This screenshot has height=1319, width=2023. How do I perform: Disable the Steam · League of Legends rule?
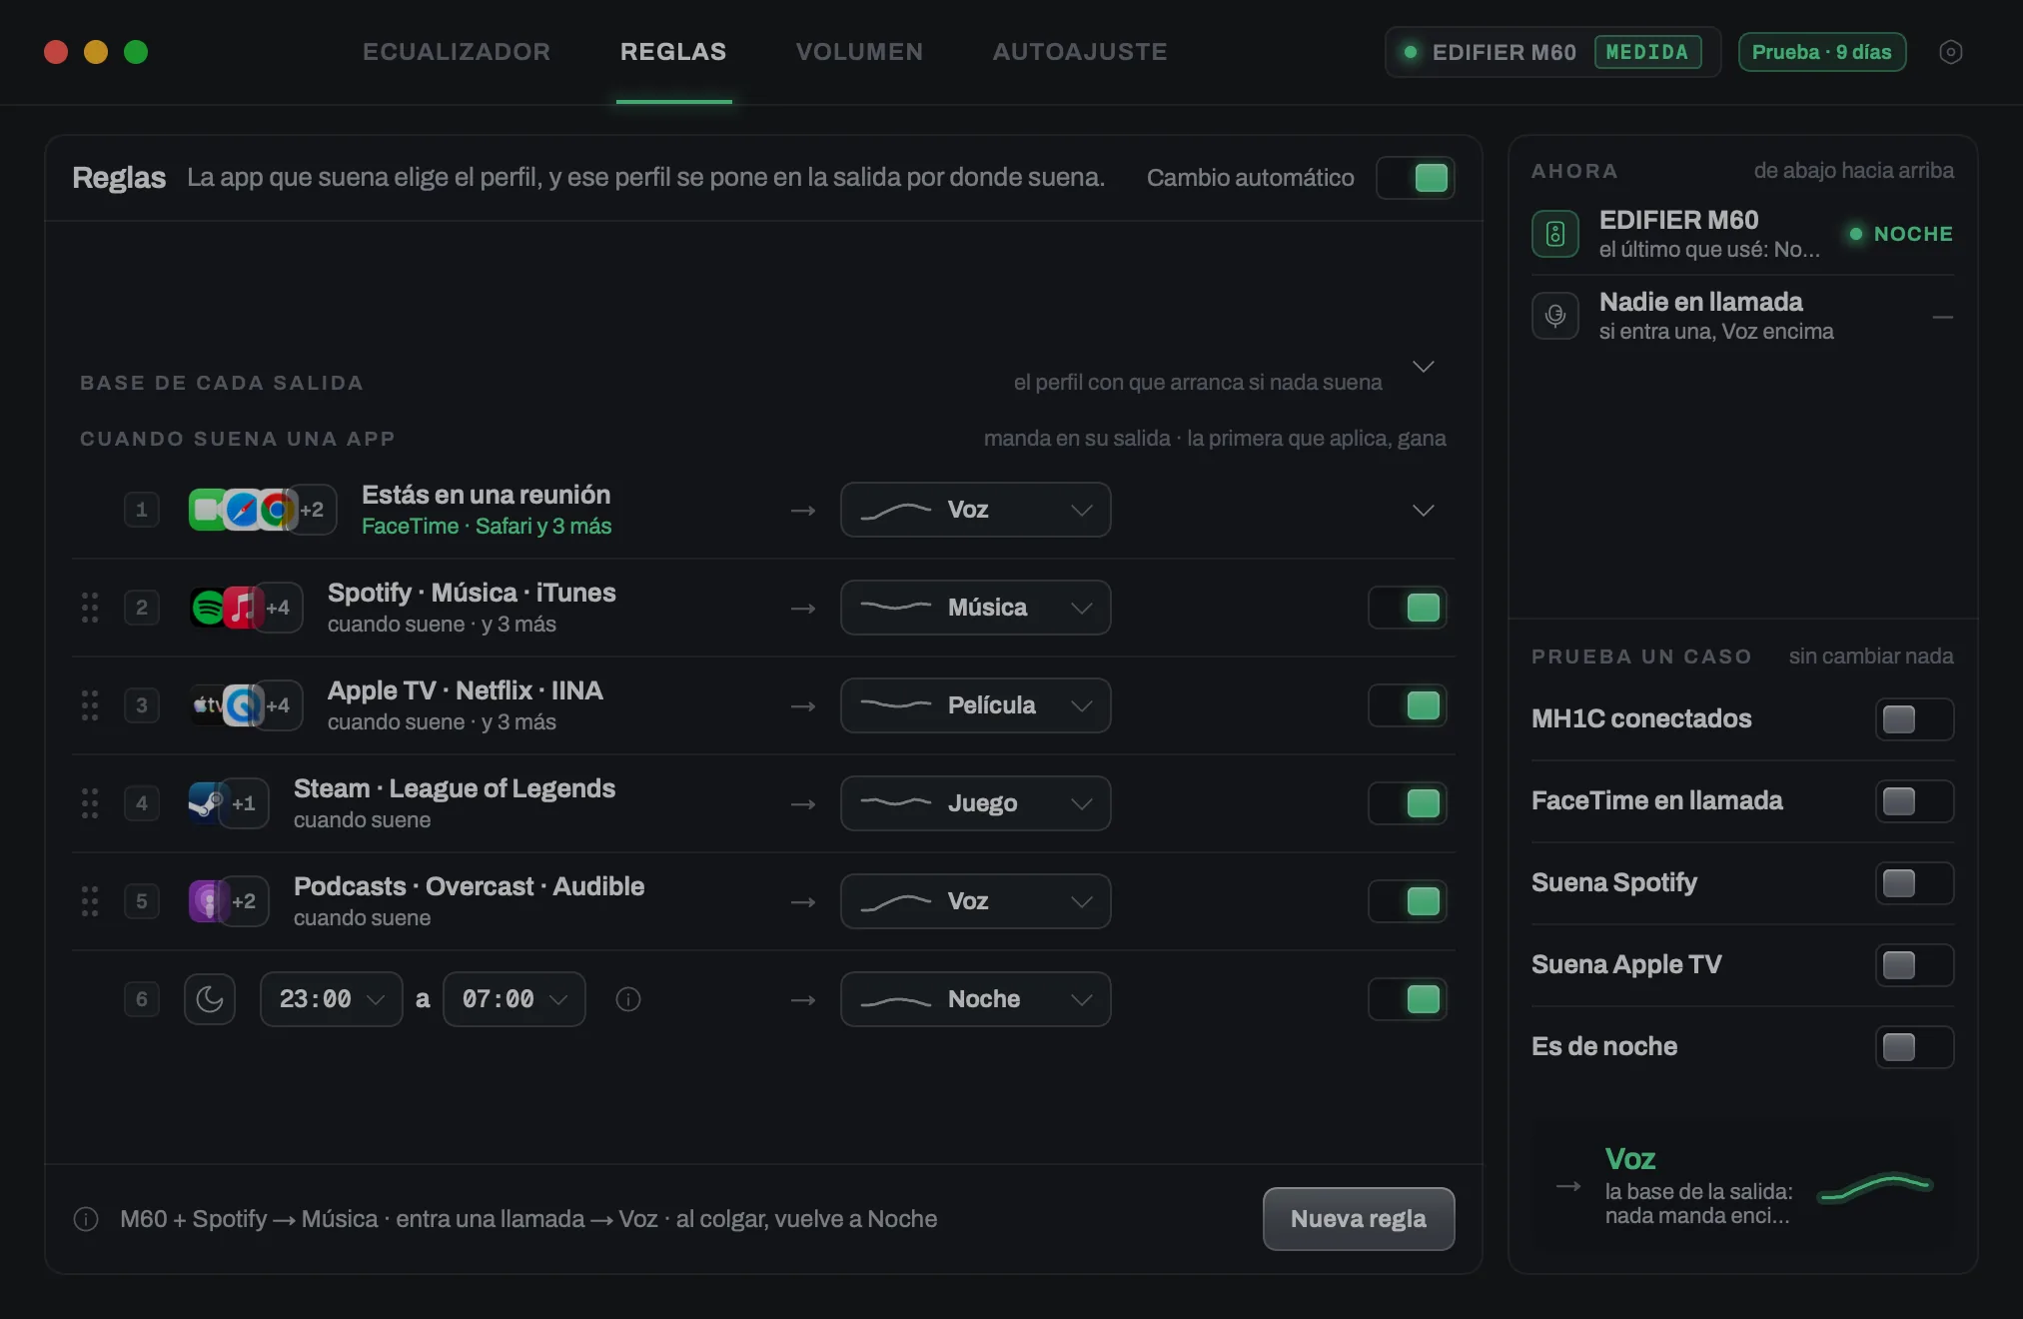point(1408,803)
